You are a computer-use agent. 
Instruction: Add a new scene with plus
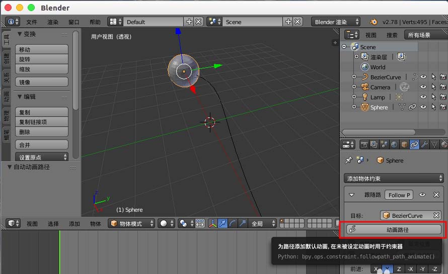coord(288,22)
